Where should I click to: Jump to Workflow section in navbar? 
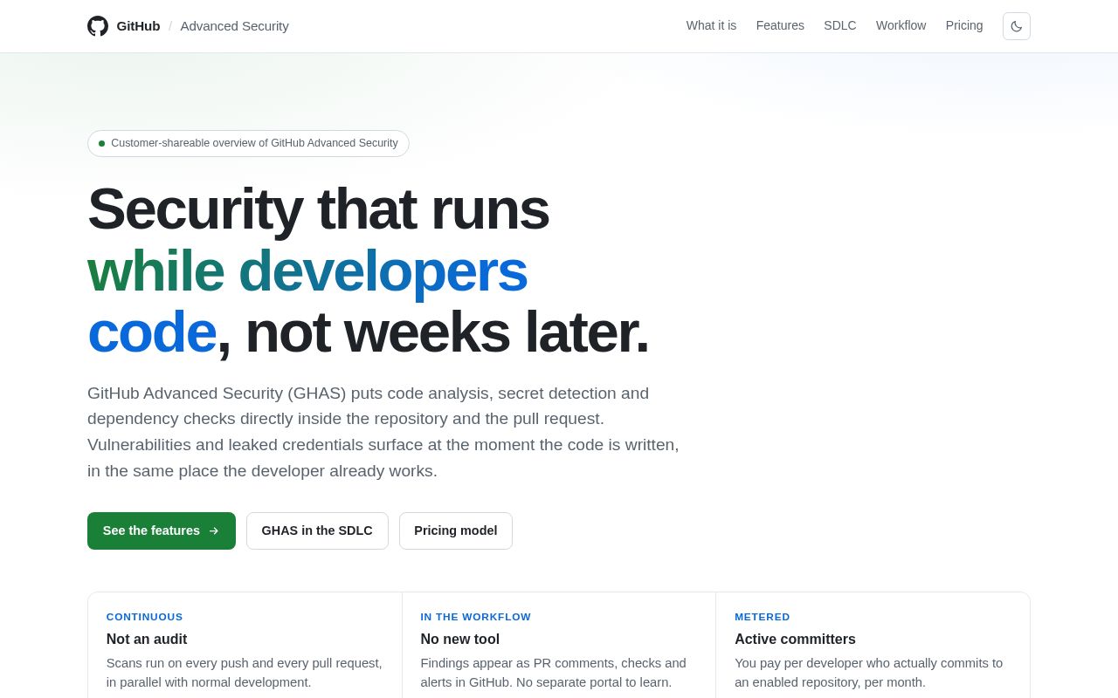(901, 25)
